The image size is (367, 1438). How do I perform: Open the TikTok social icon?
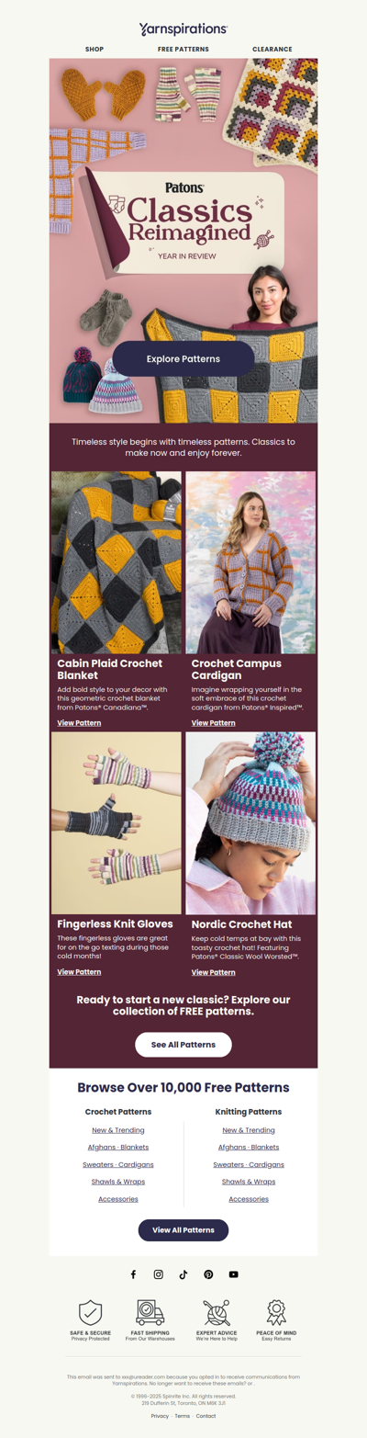pyautogui.click(x=183, y=1274)
